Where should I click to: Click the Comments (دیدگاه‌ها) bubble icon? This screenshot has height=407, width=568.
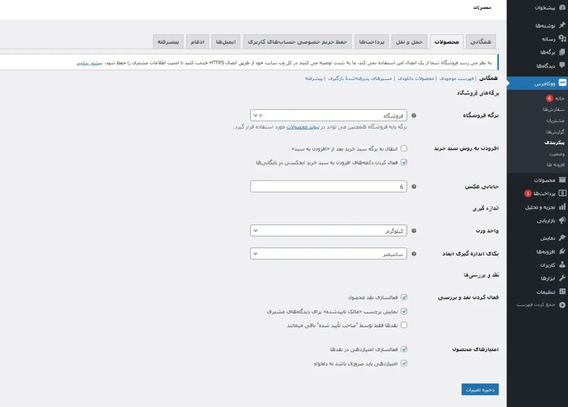point(562,65)
